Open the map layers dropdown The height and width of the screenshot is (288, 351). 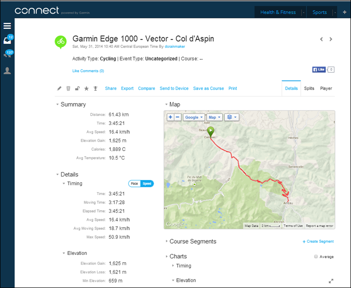tap(232, 117)
